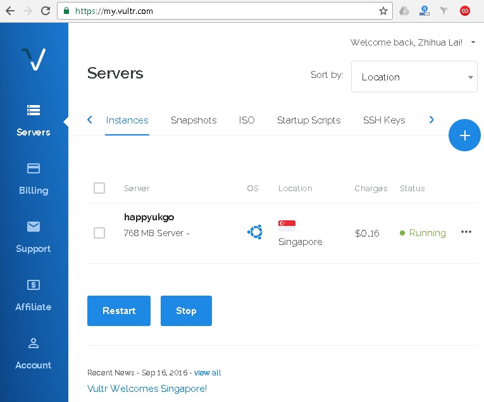Viewport: 484px width, 402px height.
Task: Deploy new server with blue plus button
Action: 464,135
